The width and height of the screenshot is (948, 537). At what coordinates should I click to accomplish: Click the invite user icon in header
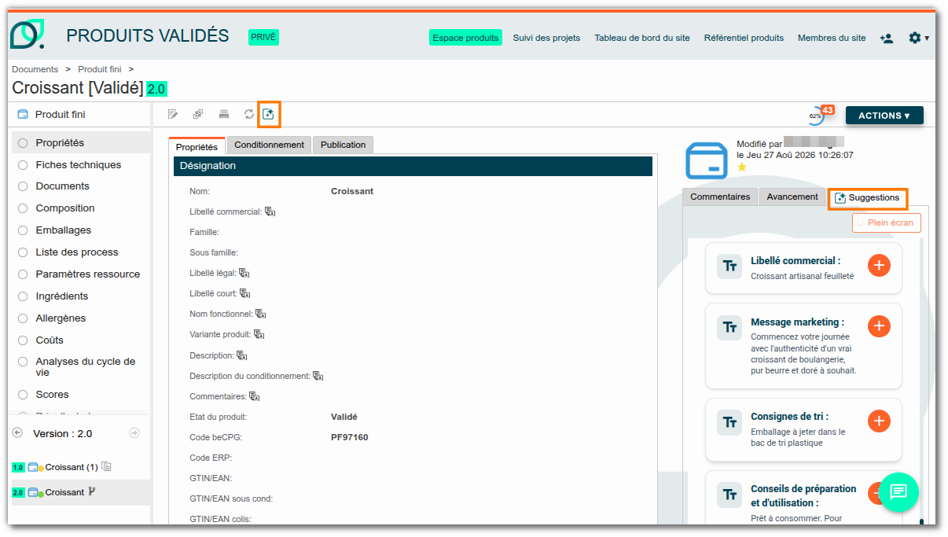887,38
